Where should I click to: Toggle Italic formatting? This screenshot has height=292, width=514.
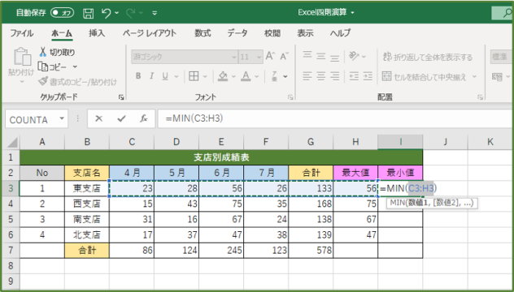point(152,76)
